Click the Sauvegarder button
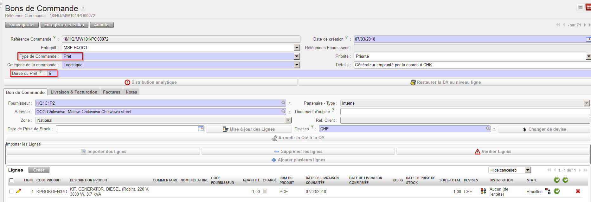The image size is (591, 202). coord(22,25)
